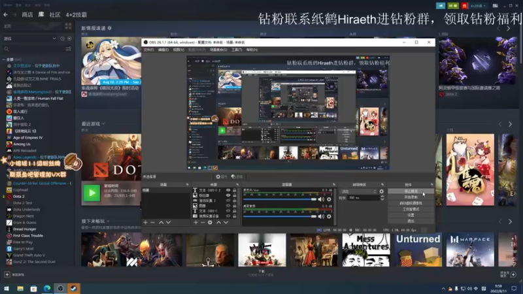The height and width of the screenshot is (294, 523).
Task: Click the ready-to-play icon in Steam sidebar
Action: click(69, 39)
